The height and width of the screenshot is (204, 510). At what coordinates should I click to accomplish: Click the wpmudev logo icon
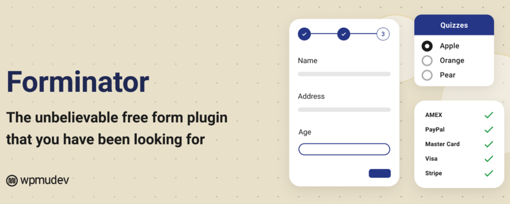(12, 181)
